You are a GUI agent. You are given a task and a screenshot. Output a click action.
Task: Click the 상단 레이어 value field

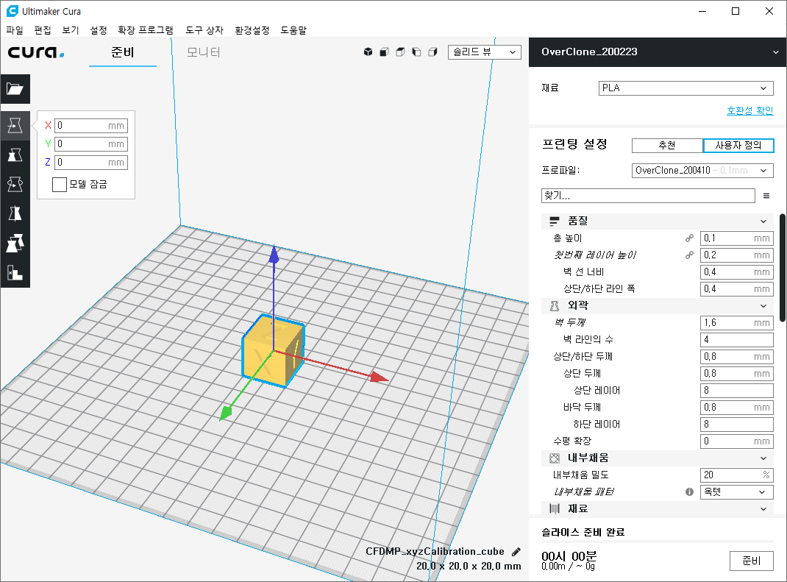[x=736, y=390]
